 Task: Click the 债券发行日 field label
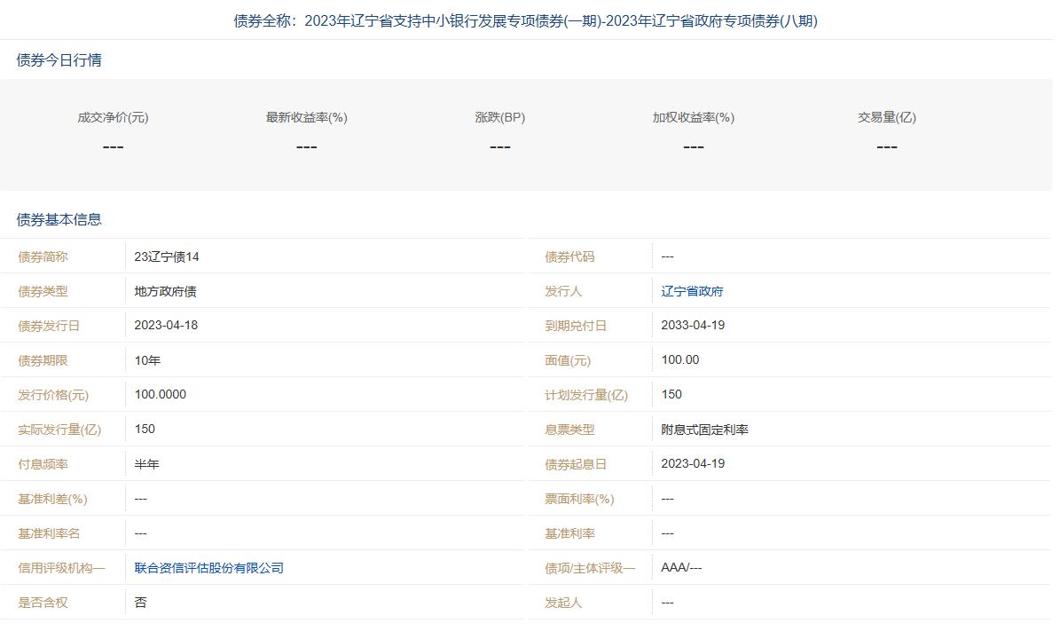[x=49, y=326]
